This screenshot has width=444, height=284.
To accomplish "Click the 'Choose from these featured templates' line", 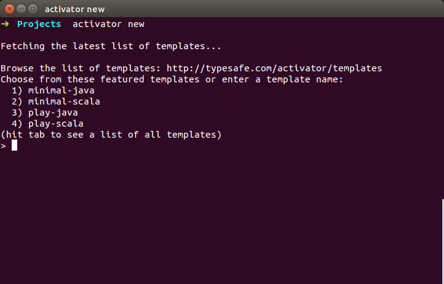I will point(172,79).
